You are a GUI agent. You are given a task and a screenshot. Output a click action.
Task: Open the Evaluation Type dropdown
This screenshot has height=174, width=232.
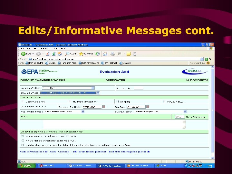[98, 93]
